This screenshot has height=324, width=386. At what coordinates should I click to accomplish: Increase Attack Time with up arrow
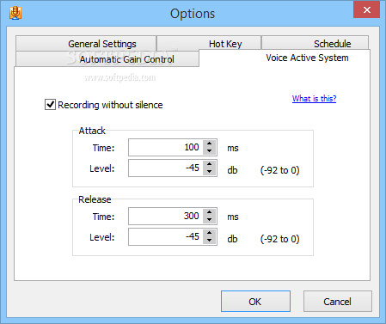point(210,144)
